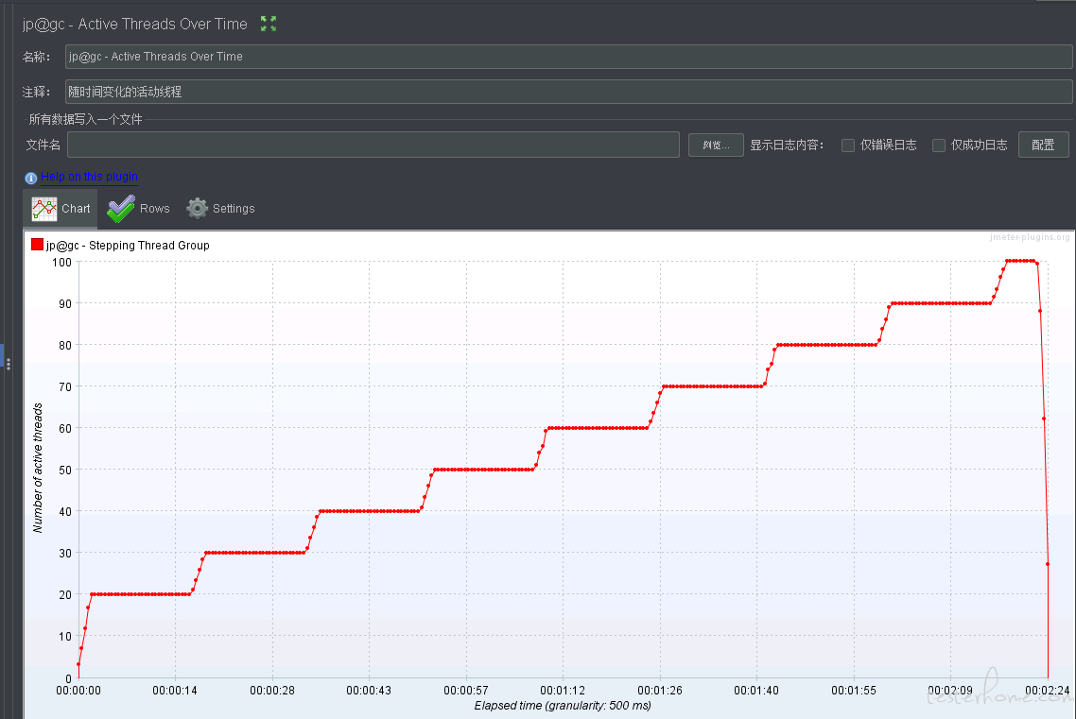Click into the 注释 comment field
Image resolution: width=1076 pixels, height=719 pixels.
568,91
